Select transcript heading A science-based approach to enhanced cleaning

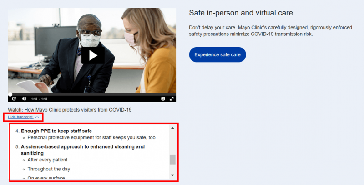[x=83, y=150]
